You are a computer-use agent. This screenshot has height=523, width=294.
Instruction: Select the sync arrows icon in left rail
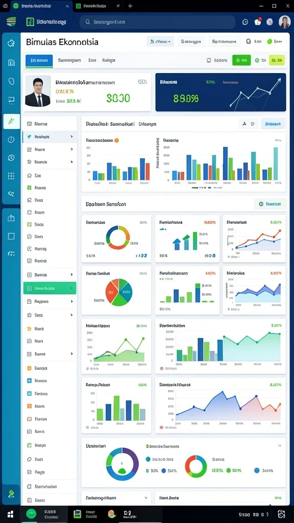(x=11, y=253)
